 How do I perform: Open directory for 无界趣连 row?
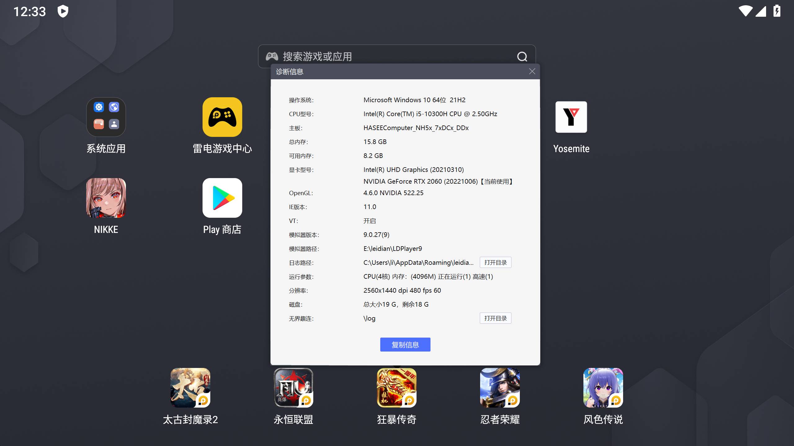click(x=495, y=318)
